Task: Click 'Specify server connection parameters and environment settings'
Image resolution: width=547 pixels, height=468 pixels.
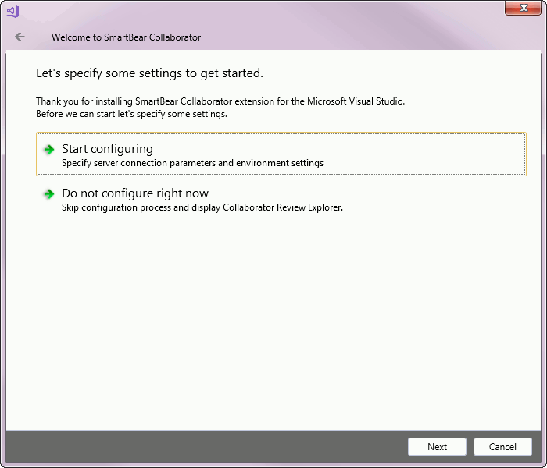Action: click(x=192, y=163)
